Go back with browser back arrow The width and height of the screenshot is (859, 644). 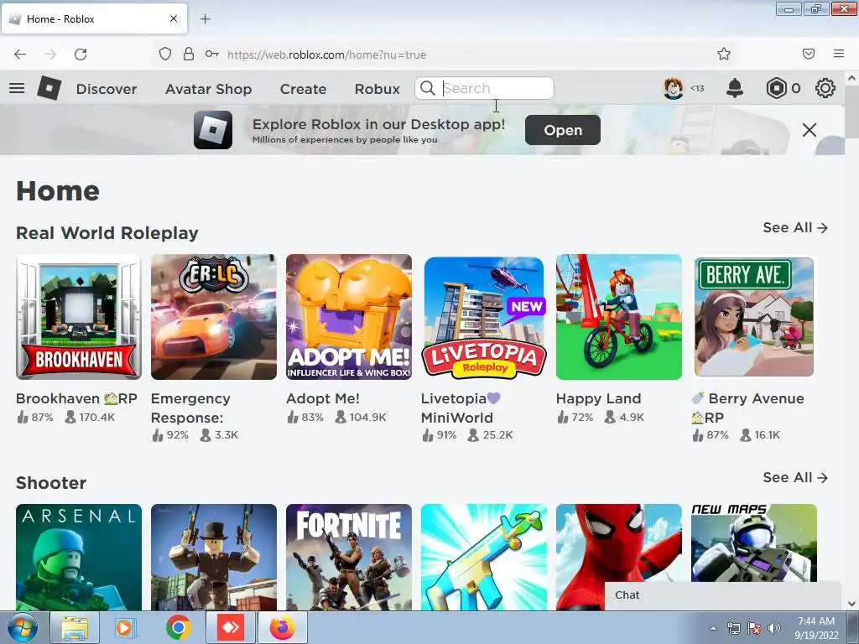point(20,55)
